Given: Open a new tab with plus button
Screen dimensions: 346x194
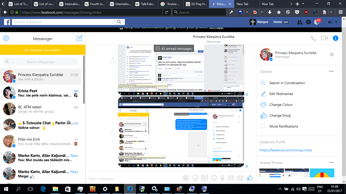Looking at the screenshot, I should point(297,4).
